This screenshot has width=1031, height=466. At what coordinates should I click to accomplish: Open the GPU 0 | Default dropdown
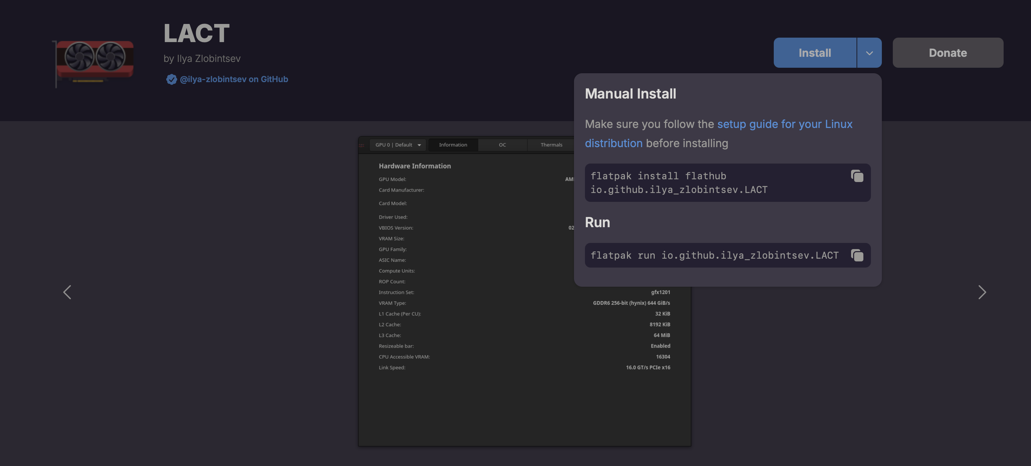tap(397, 145)
